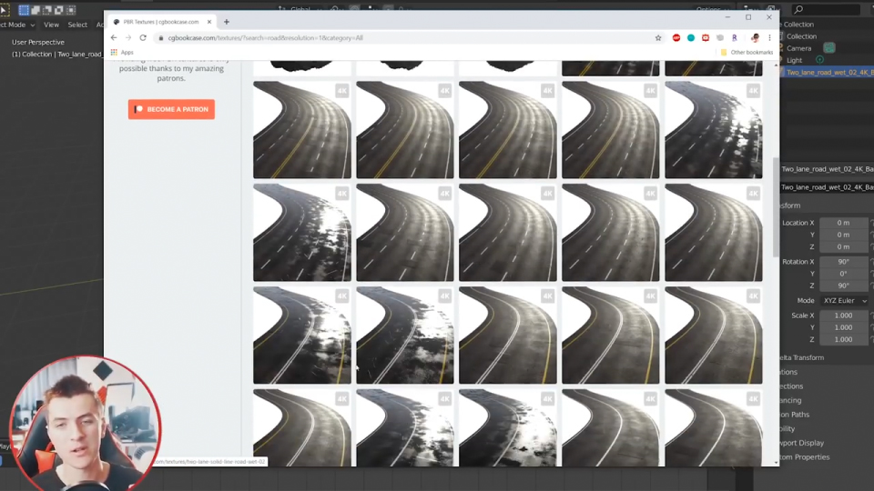Click the camera data icon beside Camera
The image size is (874, 491).
pos(828,48)
